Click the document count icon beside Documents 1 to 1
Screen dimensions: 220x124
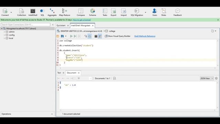click(114, 78)
